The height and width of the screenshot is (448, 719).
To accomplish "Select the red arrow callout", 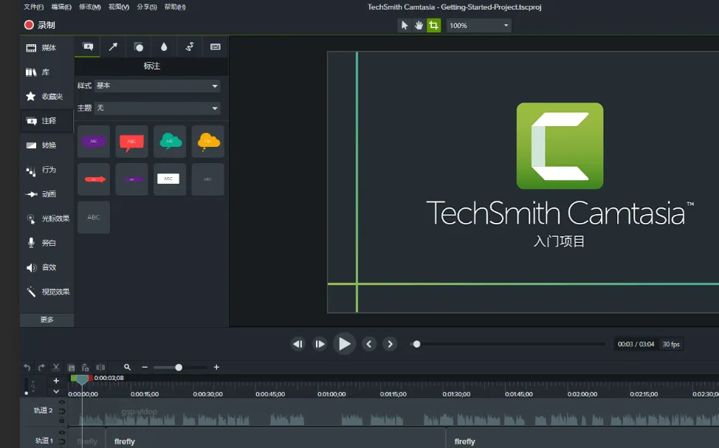I will [94, 179].
